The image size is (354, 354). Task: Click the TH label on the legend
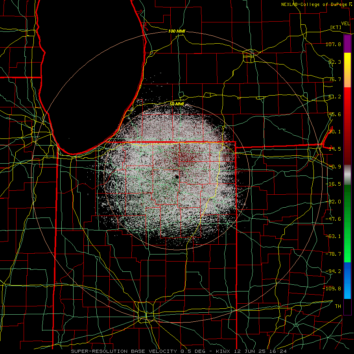(338, 306)
